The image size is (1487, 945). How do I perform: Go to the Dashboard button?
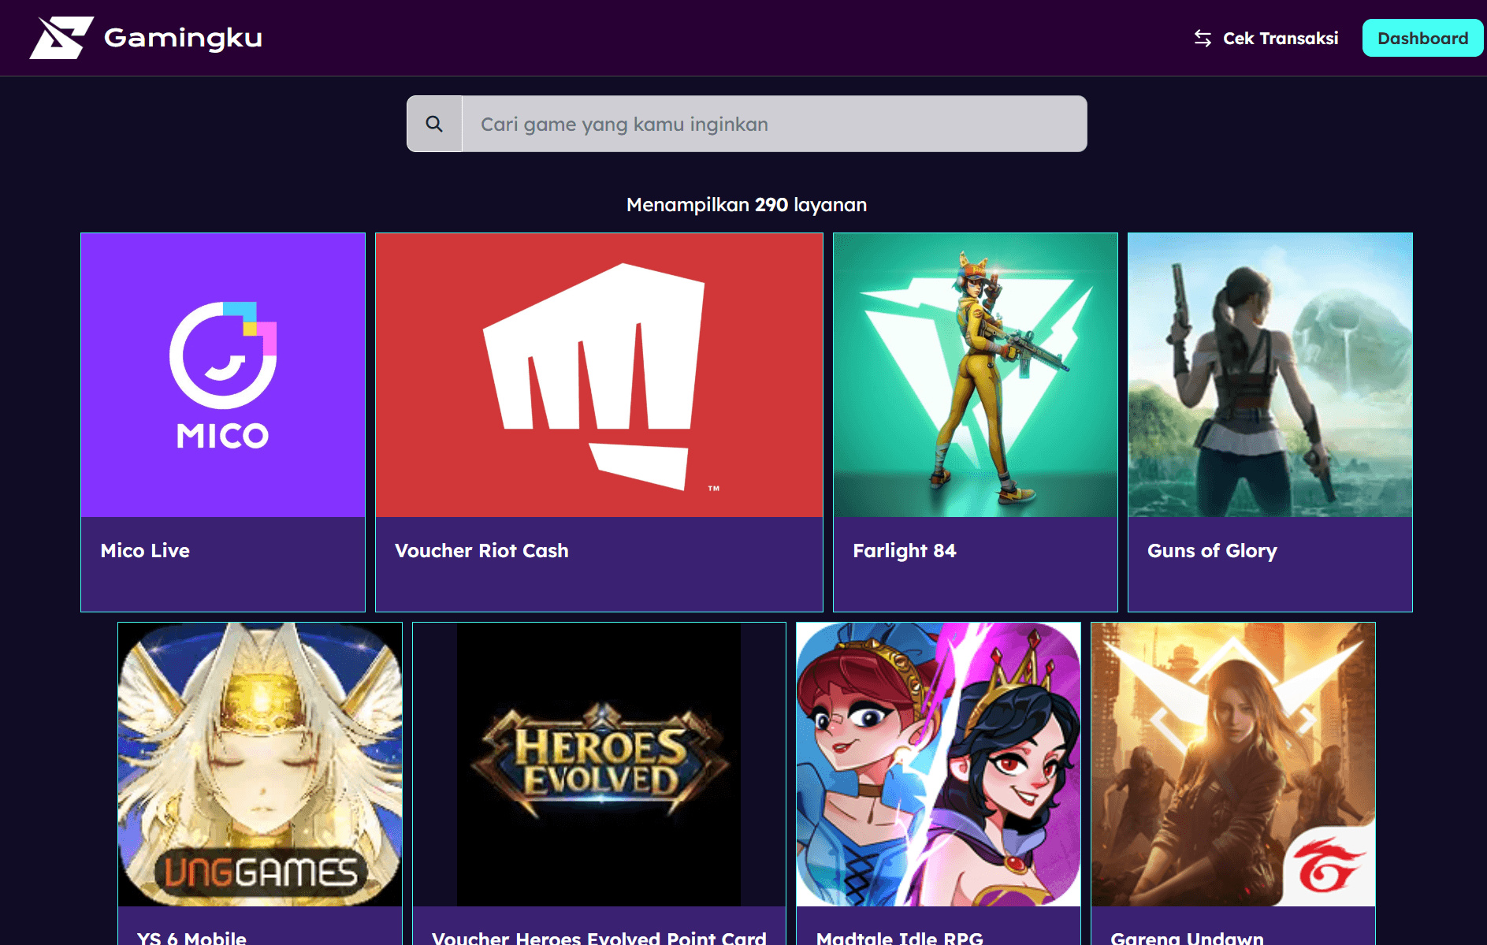coord(1422,38)
